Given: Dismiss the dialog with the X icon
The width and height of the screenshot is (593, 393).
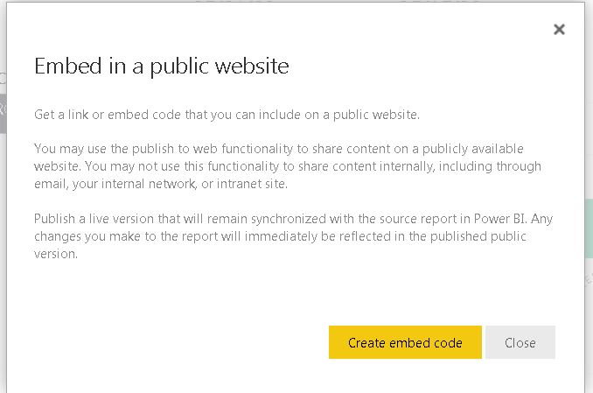Looking at the screenshot, I should point(559,29).
